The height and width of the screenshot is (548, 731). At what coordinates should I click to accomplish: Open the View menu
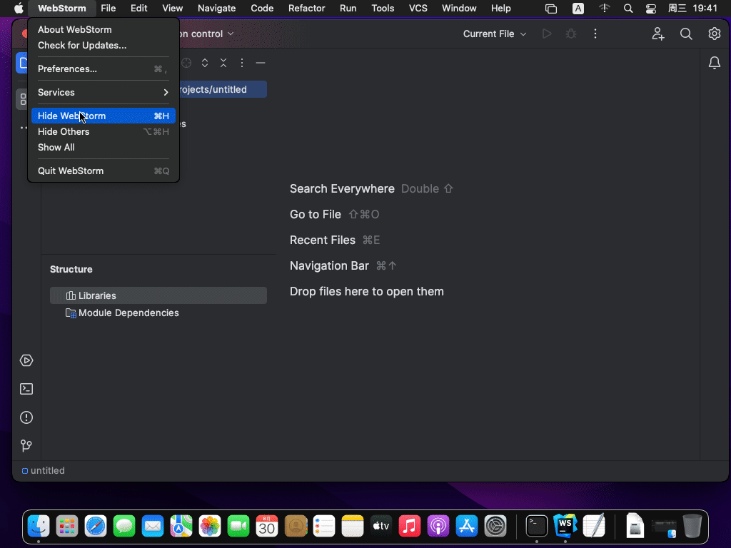[173, 9]
